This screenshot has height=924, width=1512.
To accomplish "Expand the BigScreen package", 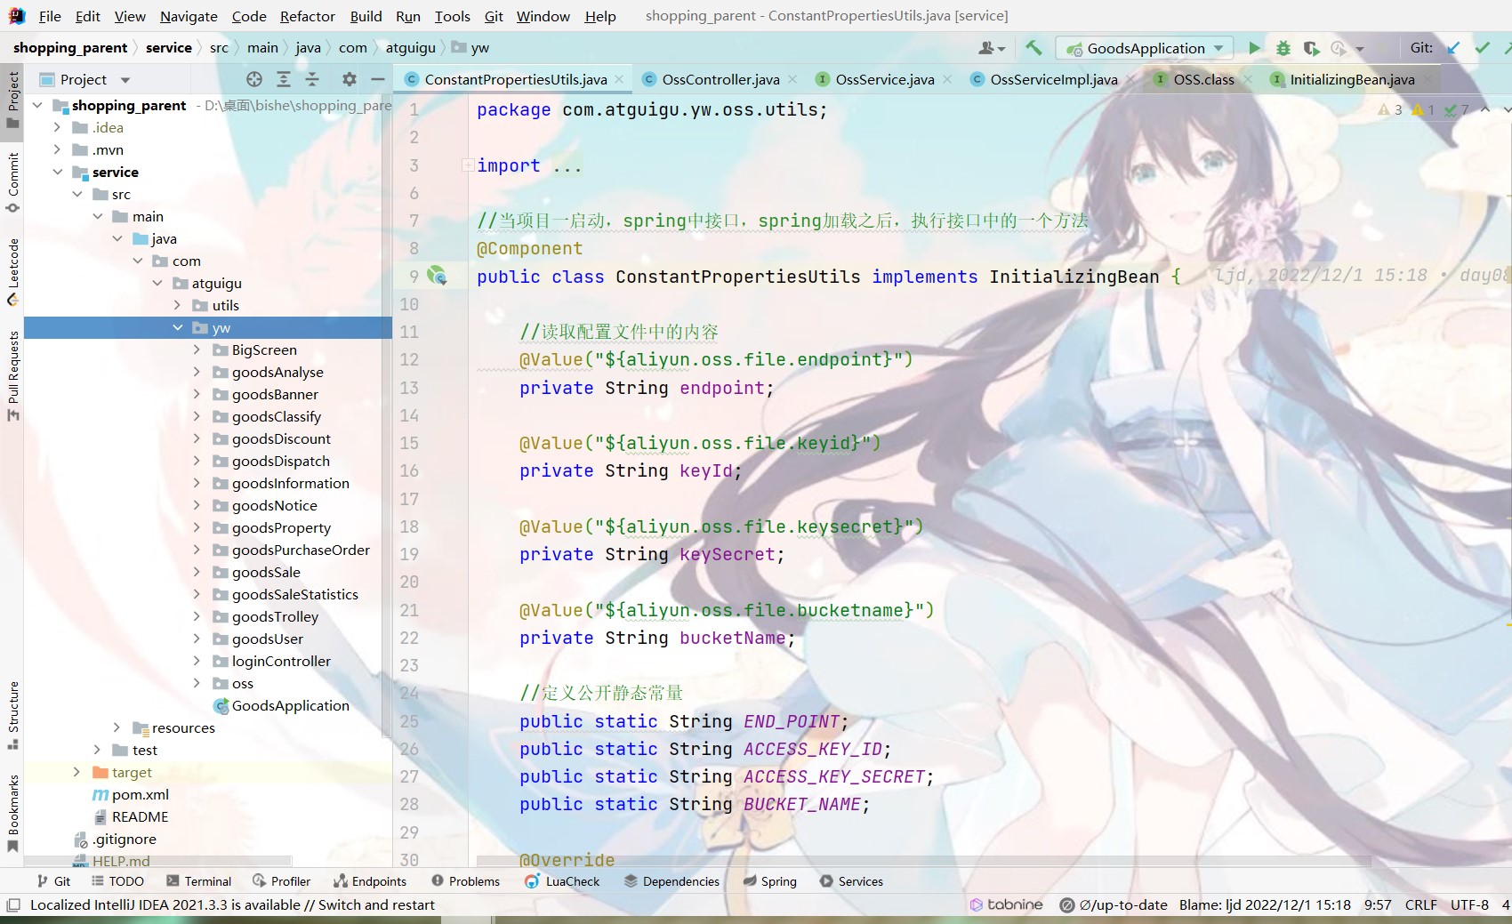I will (197, 350).
